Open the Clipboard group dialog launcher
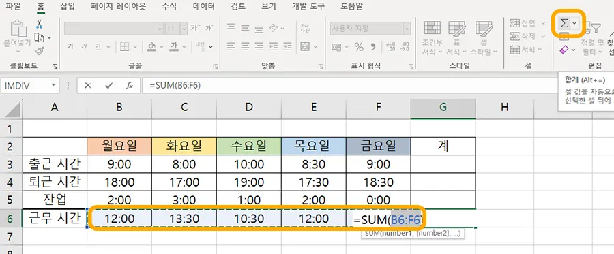 [55, 67]
